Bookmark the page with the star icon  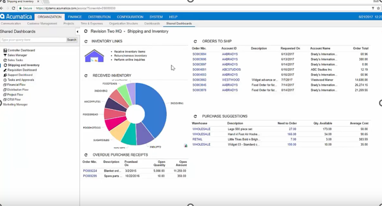point(379,8)
